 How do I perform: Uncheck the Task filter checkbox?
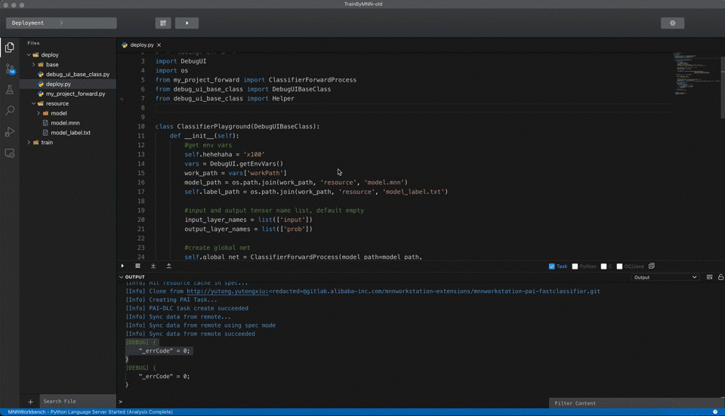point(551,267)
